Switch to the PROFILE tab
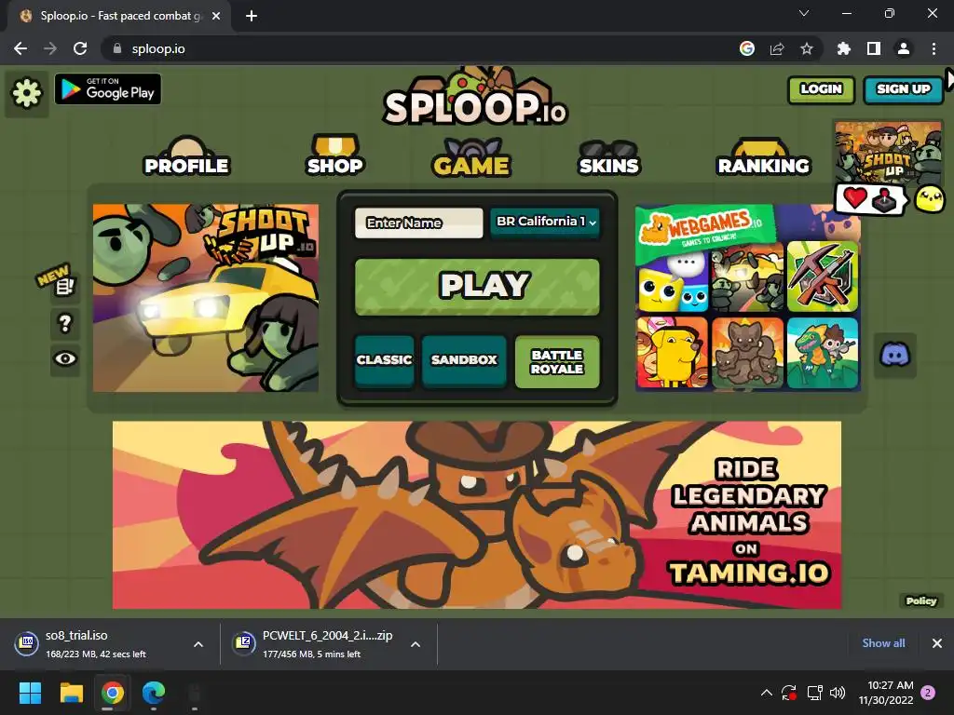The height and width of the screenshot is (715, 954). [x=186, y=156]
